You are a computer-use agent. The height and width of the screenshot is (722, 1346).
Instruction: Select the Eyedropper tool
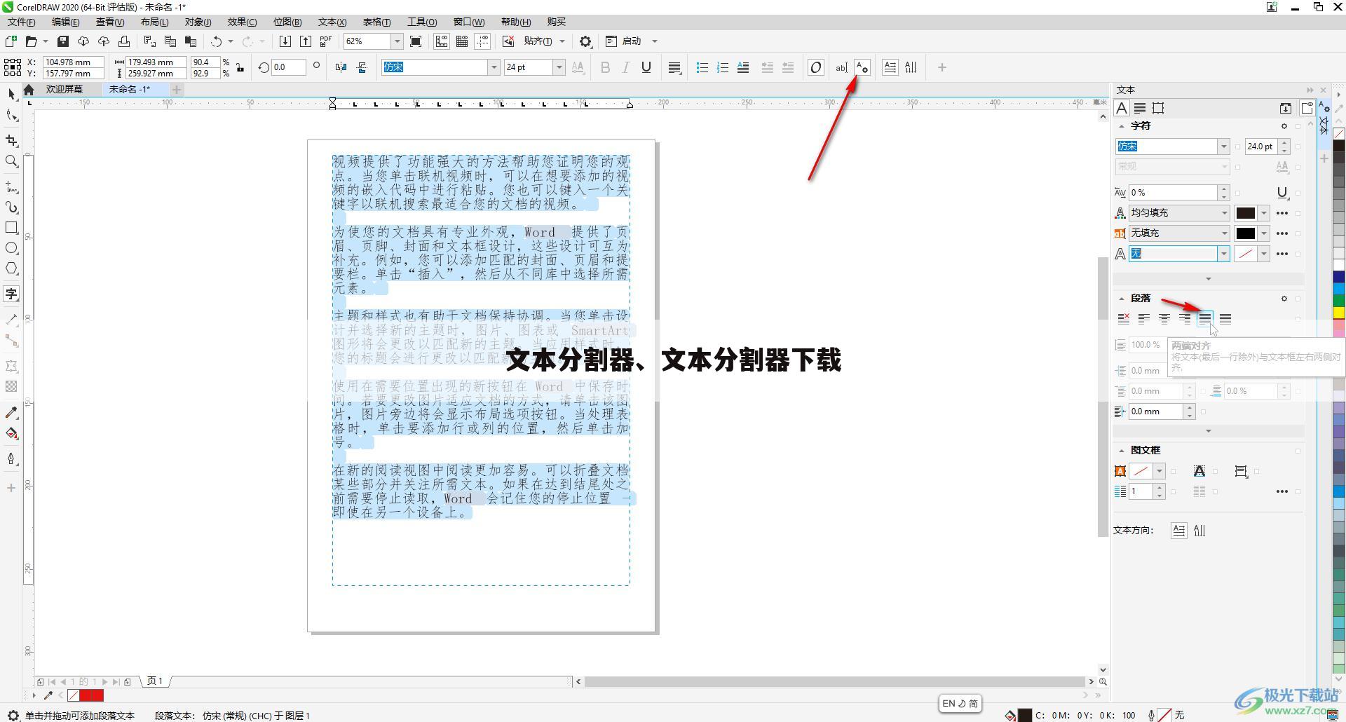(11, 413)
